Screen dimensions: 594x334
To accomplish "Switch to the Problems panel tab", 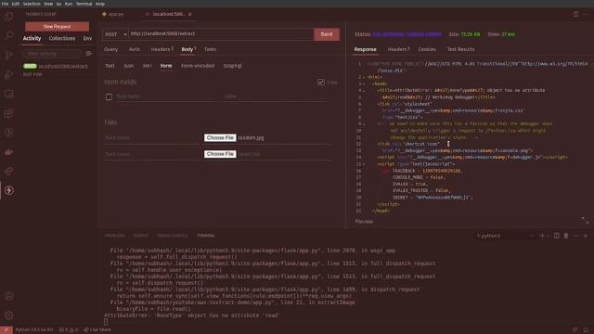I will 114,236.
